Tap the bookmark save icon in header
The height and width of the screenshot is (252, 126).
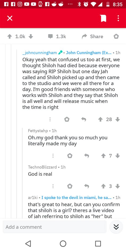(x=103, y=18)
